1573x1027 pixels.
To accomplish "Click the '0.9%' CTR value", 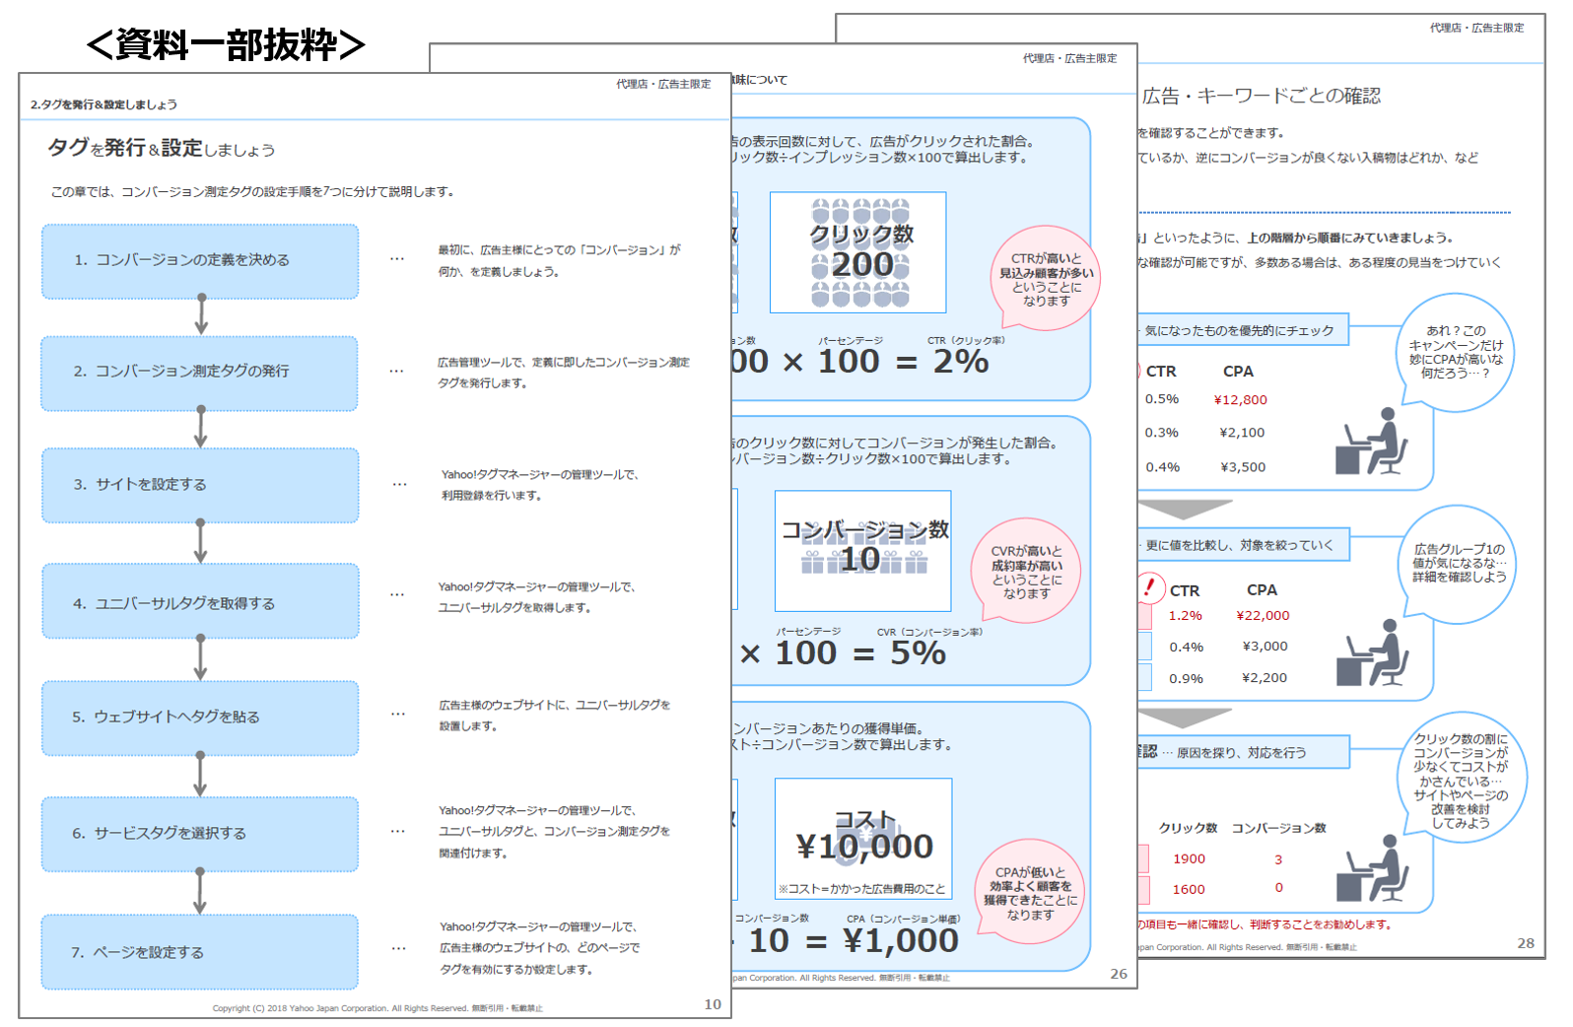I will (x=1187, y=679).
